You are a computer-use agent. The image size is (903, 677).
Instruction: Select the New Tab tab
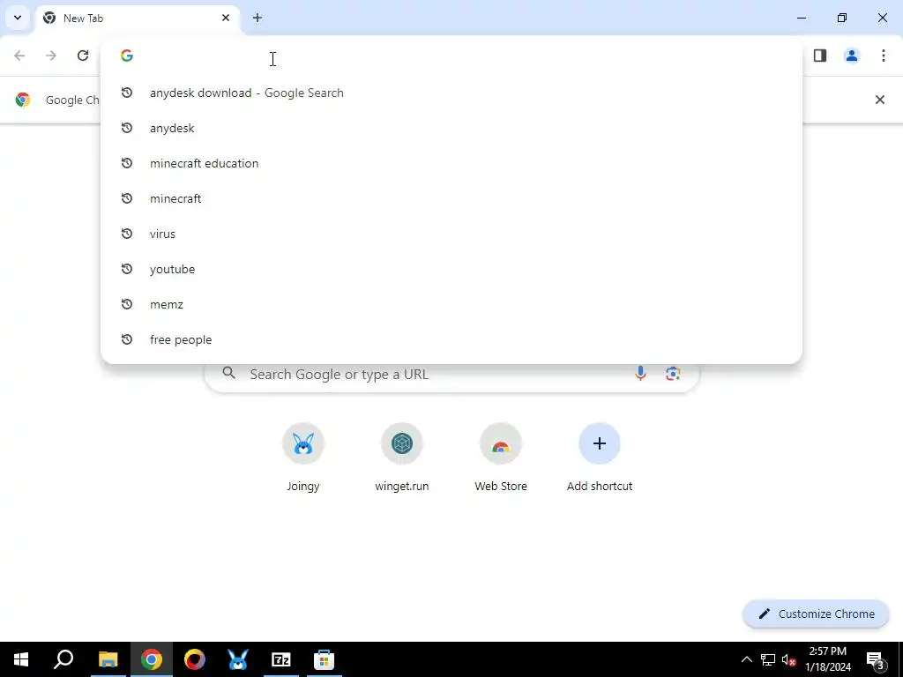pos(138,18)
